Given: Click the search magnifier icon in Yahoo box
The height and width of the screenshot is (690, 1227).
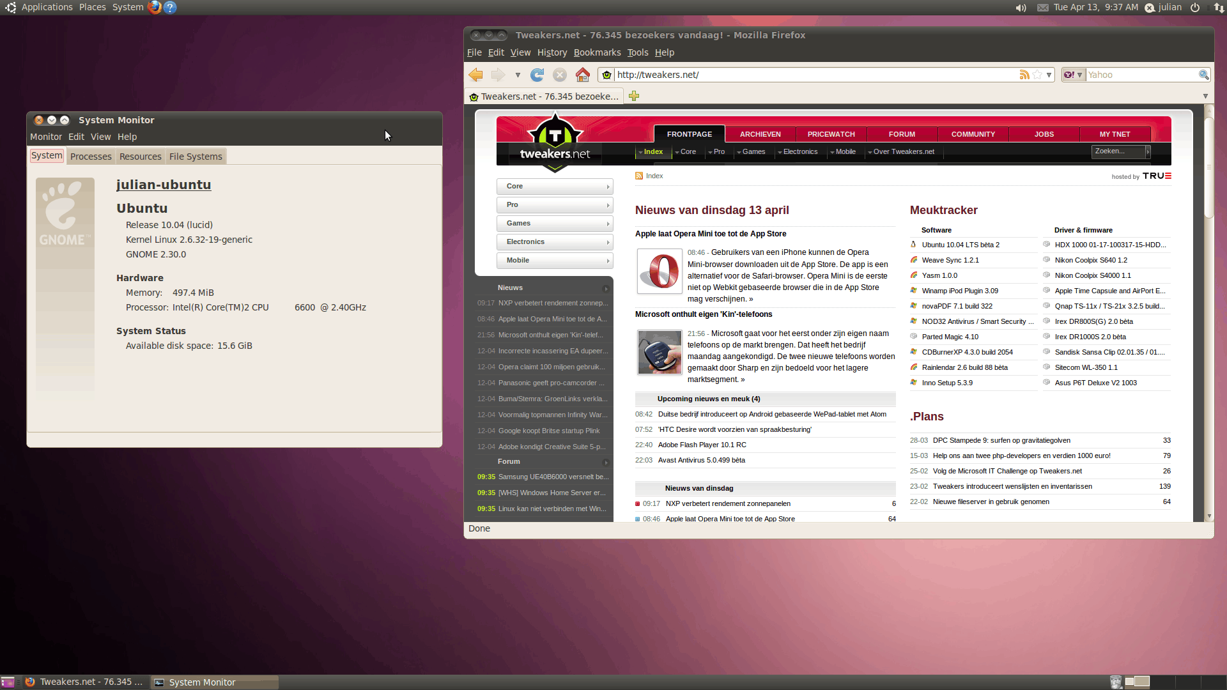Looking at the screenshot, I should click(1203, 75).
